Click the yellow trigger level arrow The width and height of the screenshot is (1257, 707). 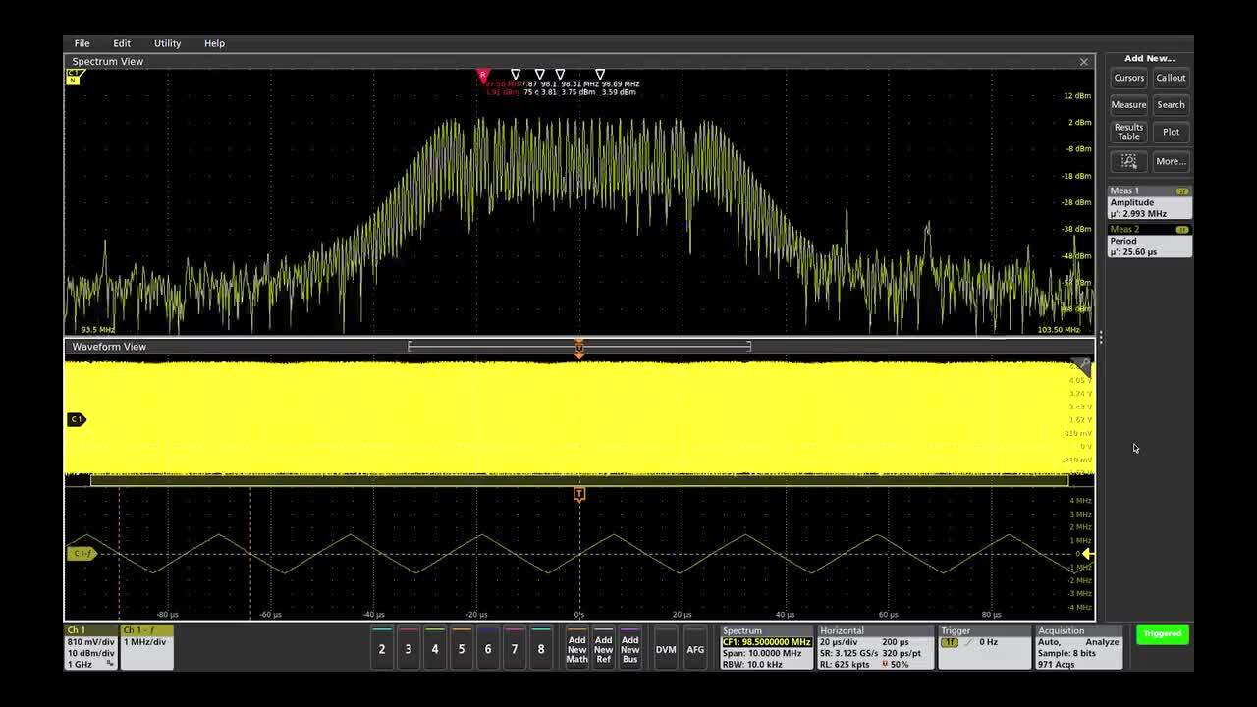(x=1087, y=554)
